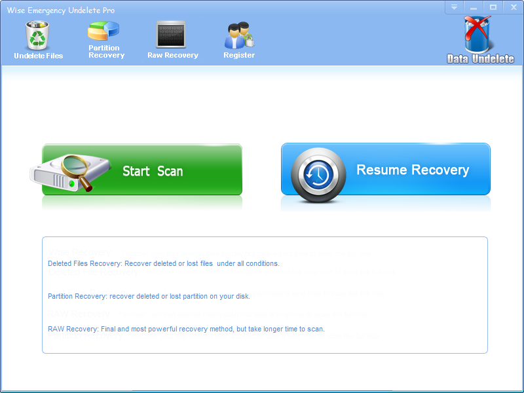Maximize the application window

click(x=493, y=7)
